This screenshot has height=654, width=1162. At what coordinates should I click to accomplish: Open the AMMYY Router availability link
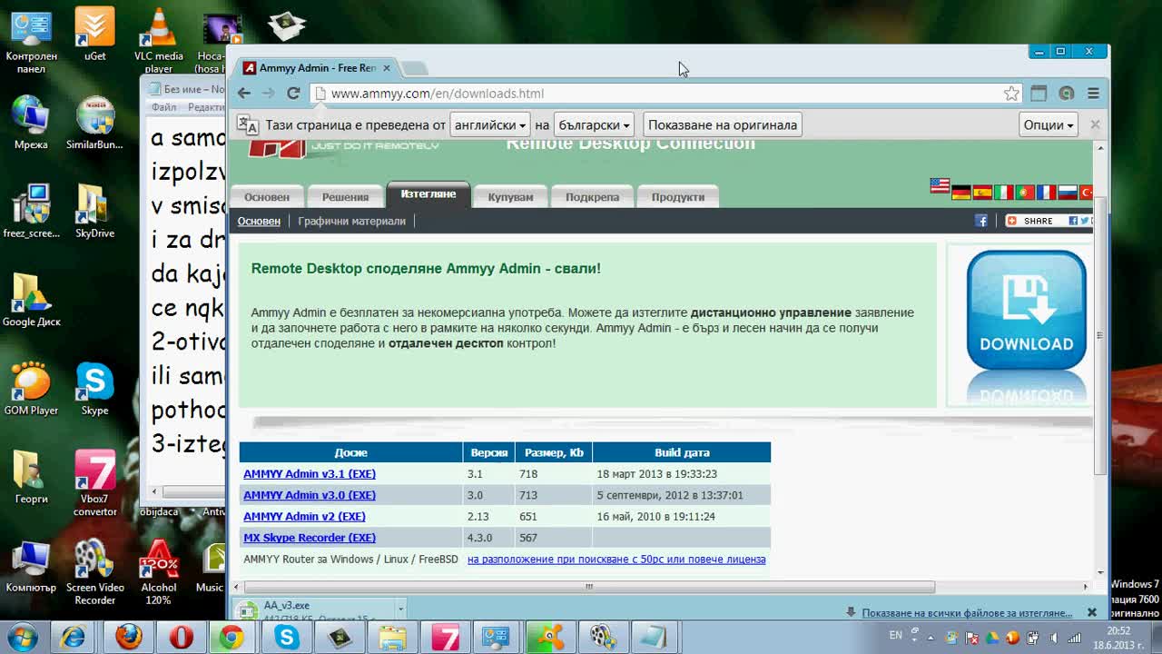point(616,560)
